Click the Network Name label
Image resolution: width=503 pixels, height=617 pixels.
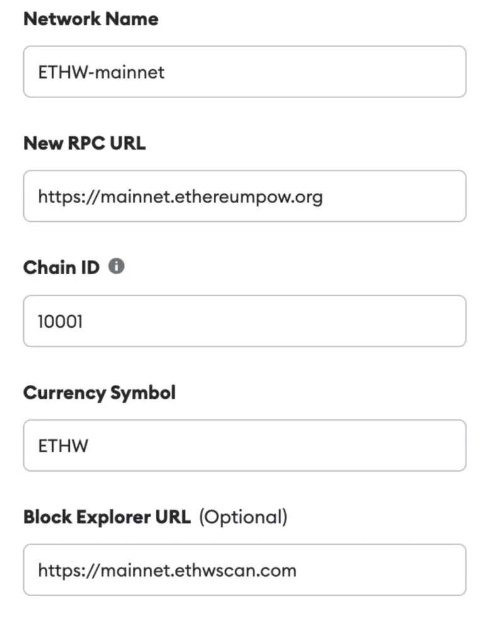click(91, 19)
